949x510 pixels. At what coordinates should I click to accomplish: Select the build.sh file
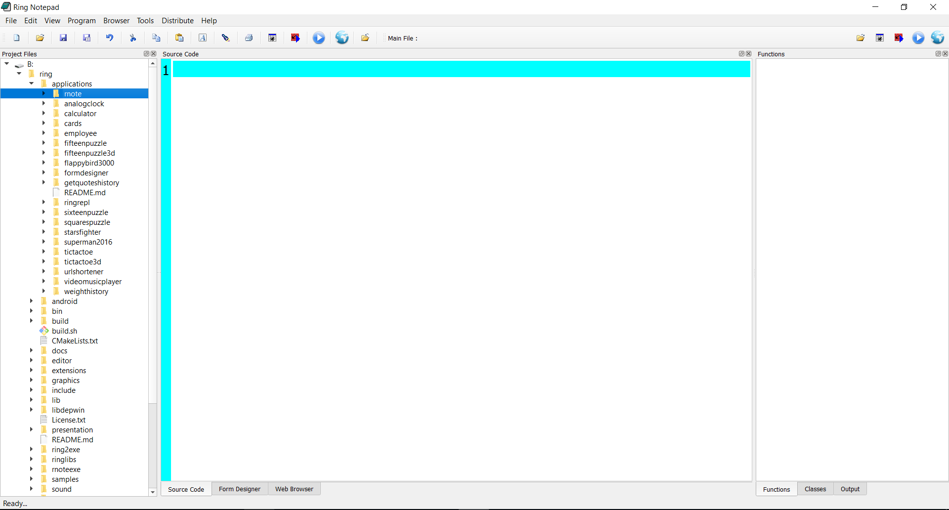point(64,331)
